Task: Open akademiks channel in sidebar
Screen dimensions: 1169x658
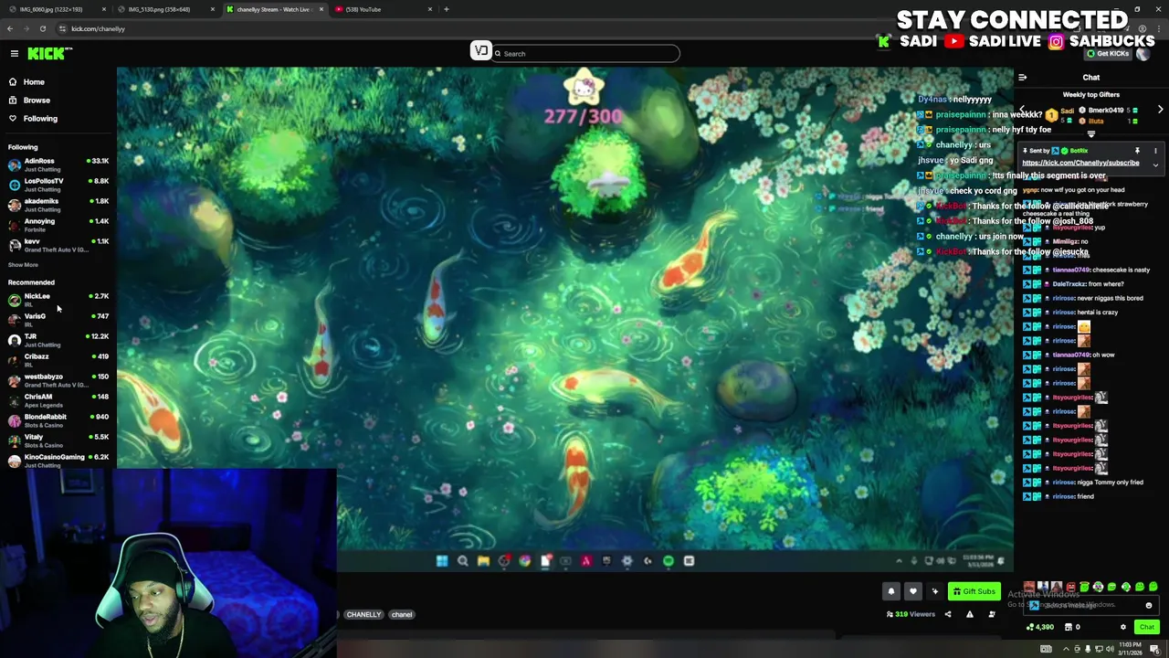Action: pyautogui.click(x=58, y=205)
